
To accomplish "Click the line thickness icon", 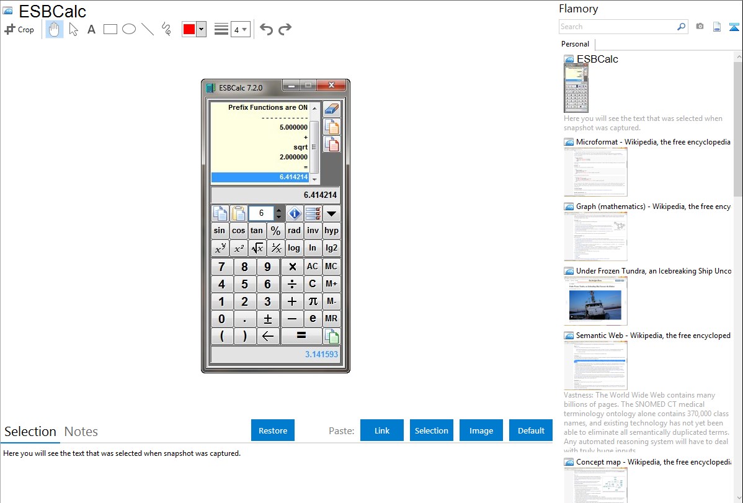I will [x=221, y=29].
